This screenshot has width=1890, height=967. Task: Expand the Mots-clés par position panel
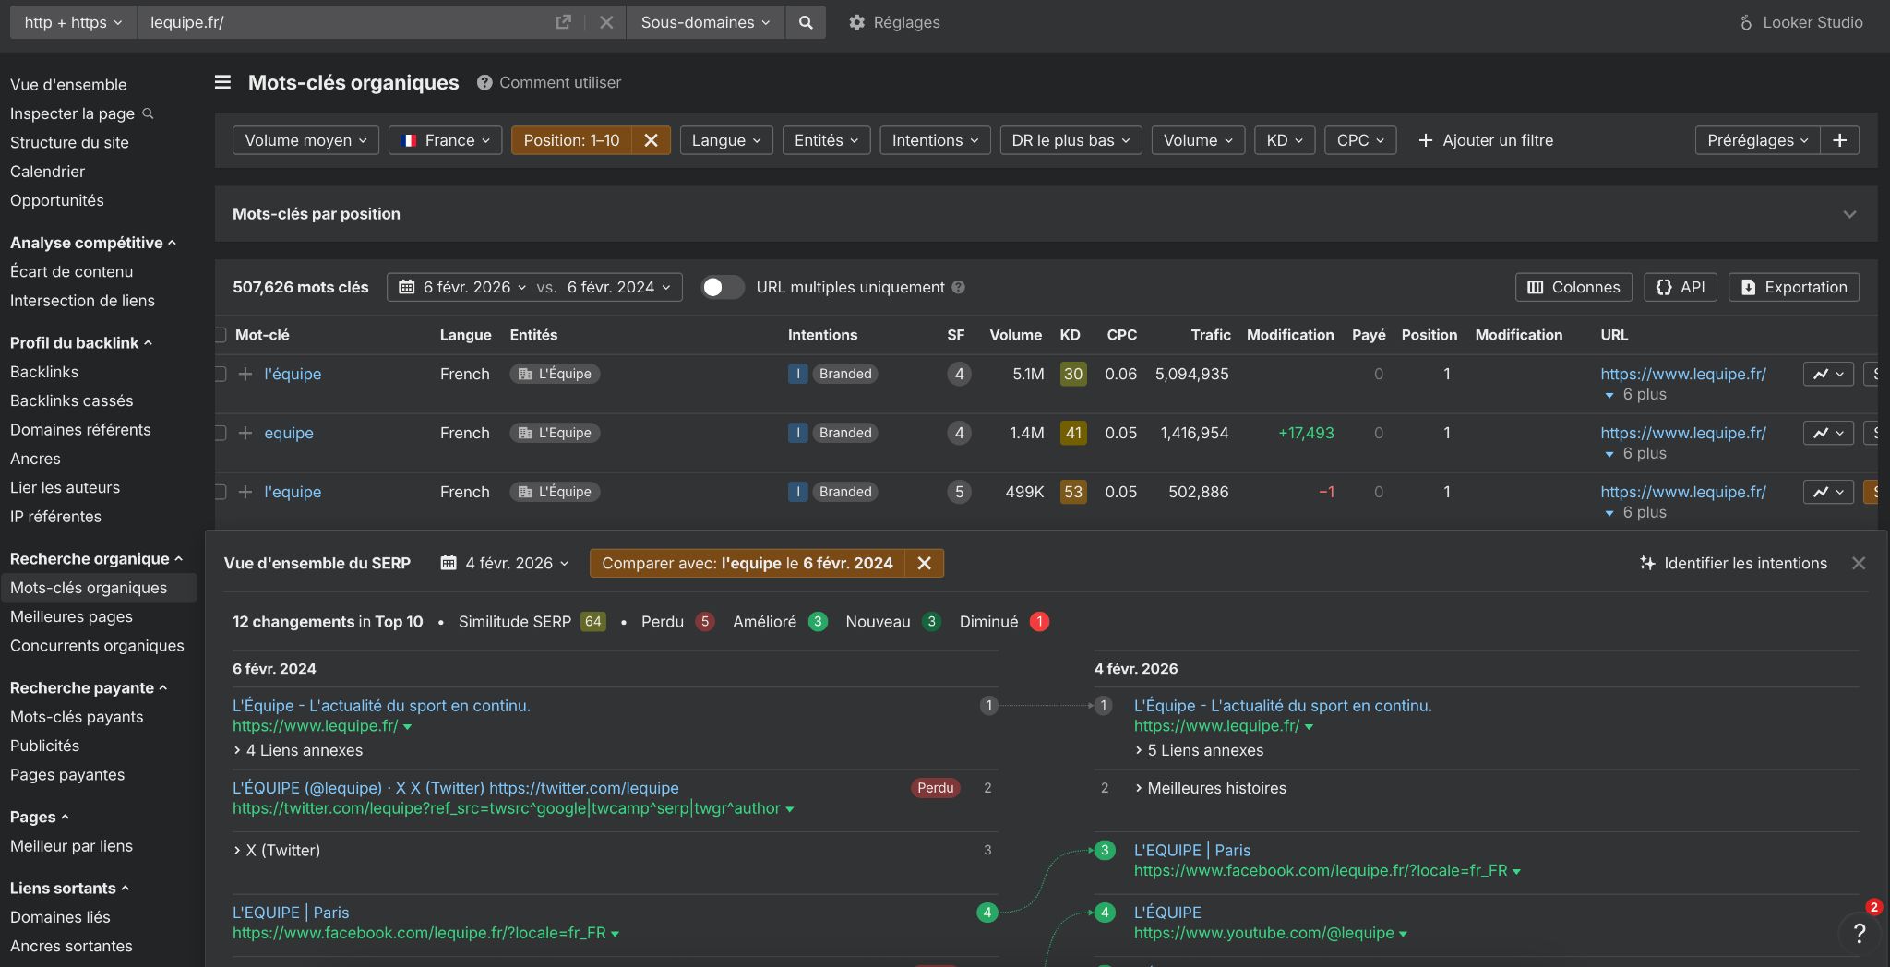tap(1848, 214)
